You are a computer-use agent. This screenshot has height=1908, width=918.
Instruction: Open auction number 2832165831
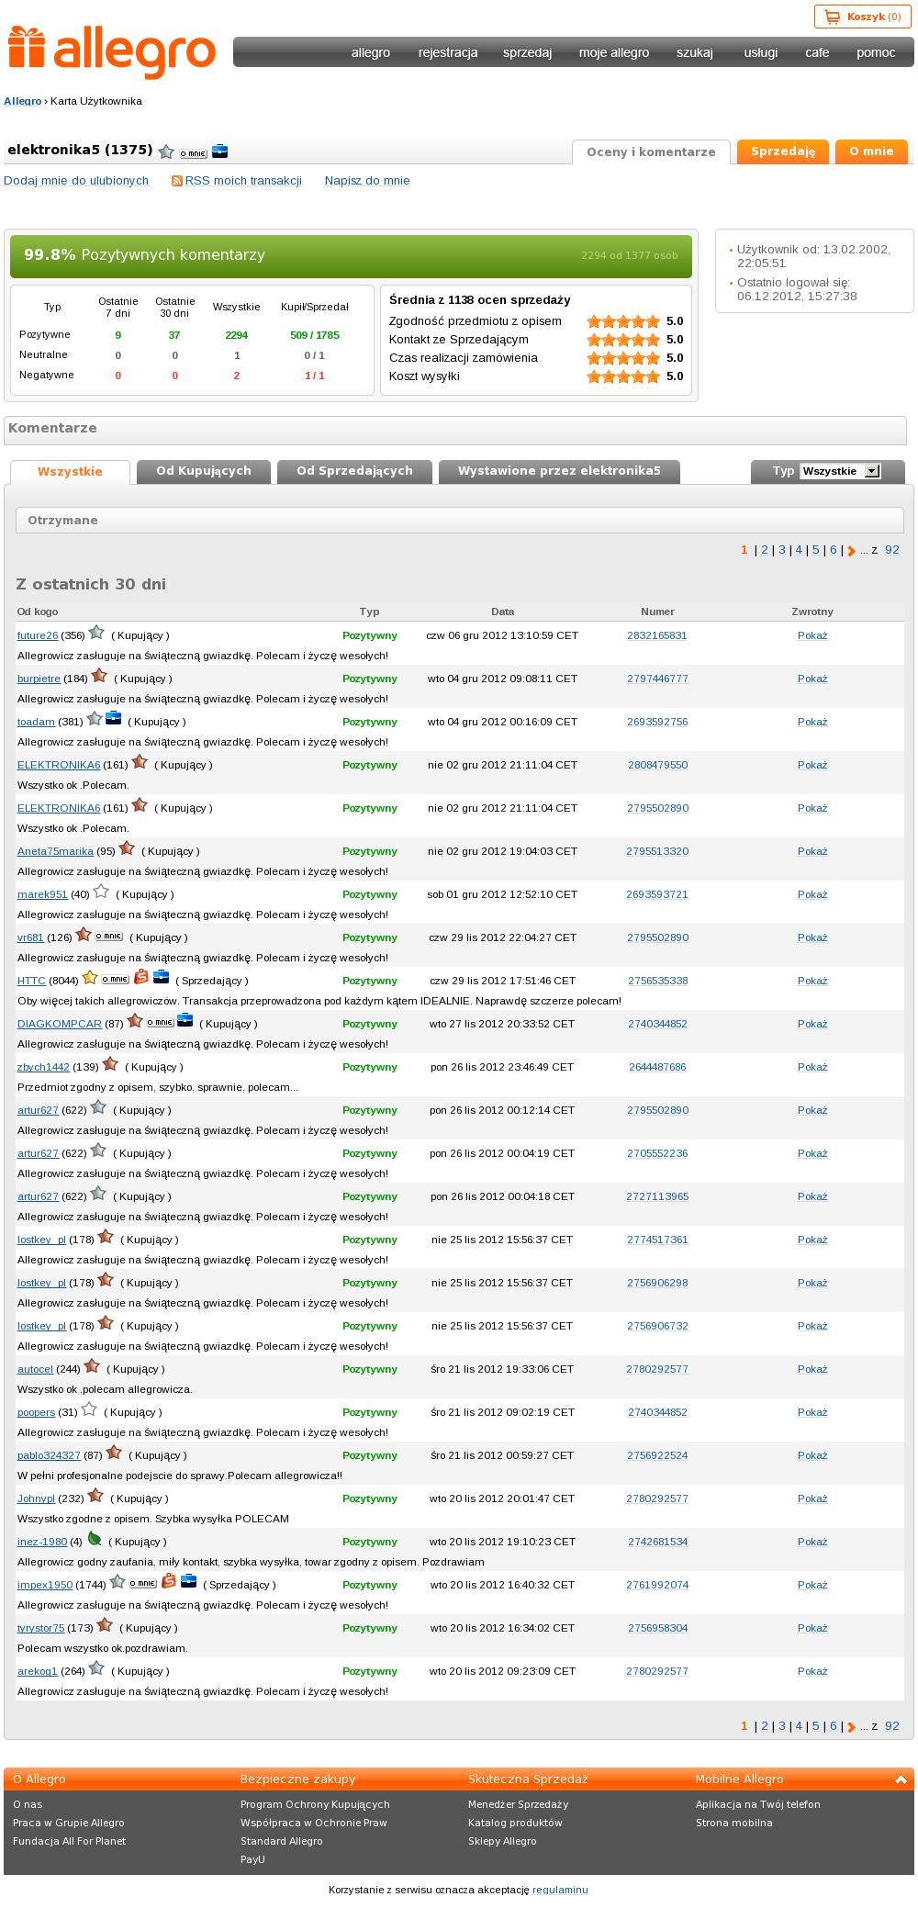657,635
